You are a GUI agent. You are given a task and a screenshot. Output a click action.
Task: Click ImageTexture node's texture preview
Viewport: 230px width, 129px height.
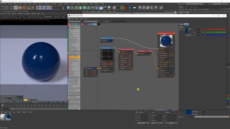click(107, 55)
